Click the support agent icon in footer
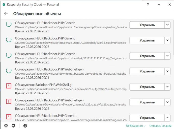This screenshot has width=174, height=129. [x=13, y=126]
